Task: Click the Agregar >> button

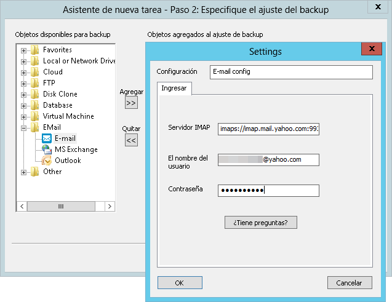Action: (131, 103)
